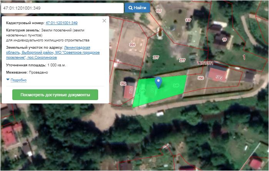This screenshot has height=171, width=269.
Task: Open cadastral number link 47:01:1201001:349
Action: pyautogui.click(x=62, y=23)
